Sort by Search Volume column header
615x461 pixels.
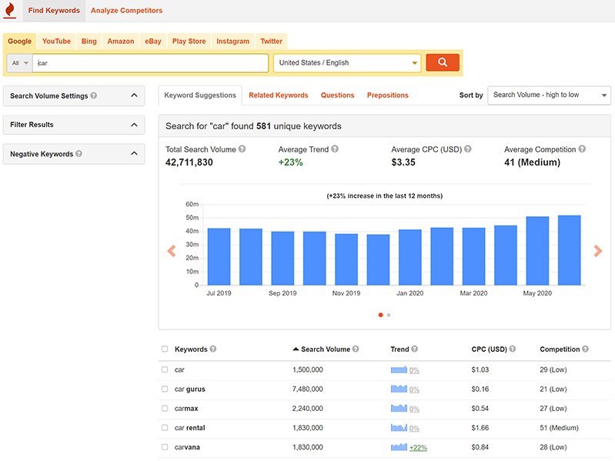tap(325, 349)
